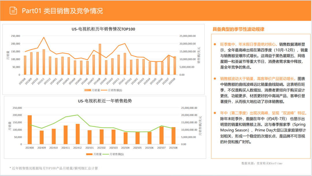Select the 月销售额($) line legend icon in top chart
Screen dimensions: 312x176
click(105, 90)
